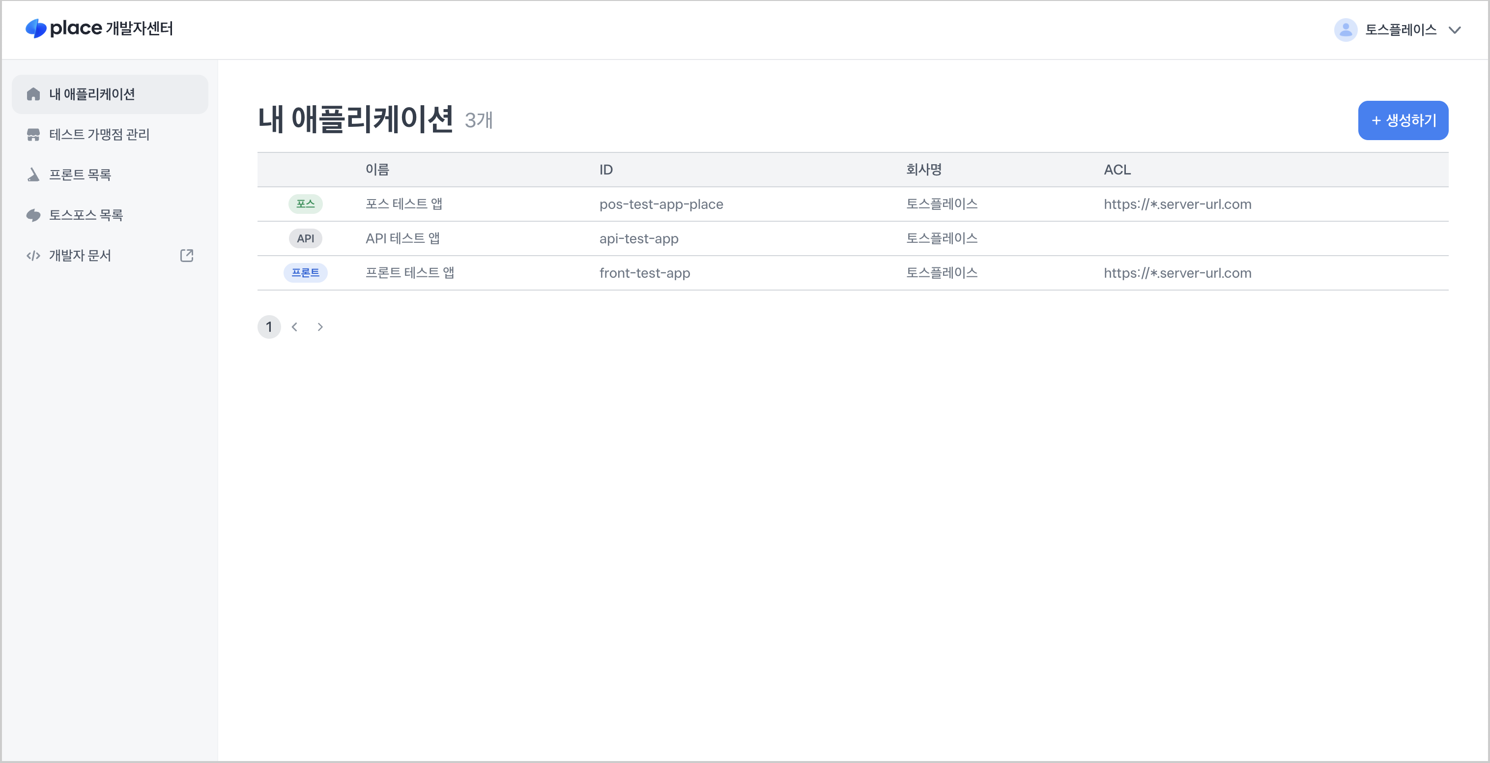Click the 프론트 목록 sidebar icon
The height and width of the screenshot is (763, 1490).
pos(33,174)
